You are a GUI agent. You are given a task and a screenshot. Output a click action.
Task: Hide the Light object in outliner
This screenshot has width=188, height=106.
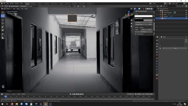186,14
